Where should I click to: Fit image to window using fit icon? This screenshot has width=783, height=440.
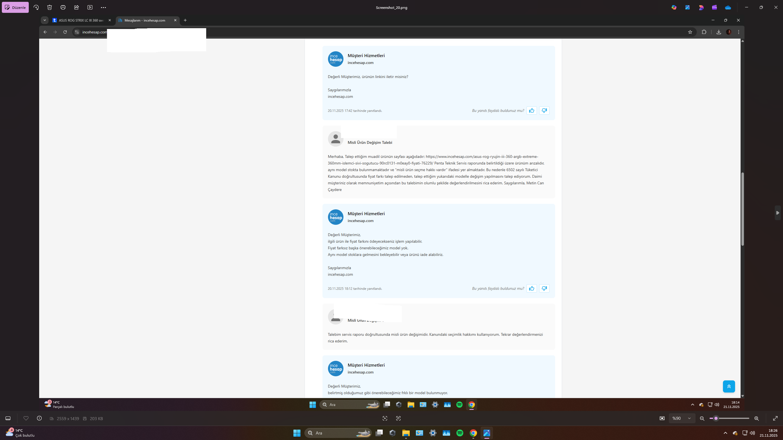click(x=662, y=418)
